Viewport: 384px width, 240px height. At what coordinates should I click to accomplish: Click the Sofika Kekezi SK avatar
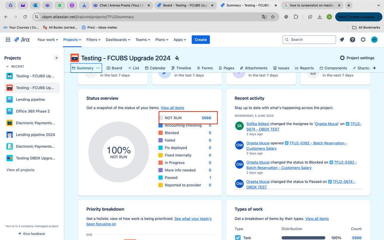[239, 126]
